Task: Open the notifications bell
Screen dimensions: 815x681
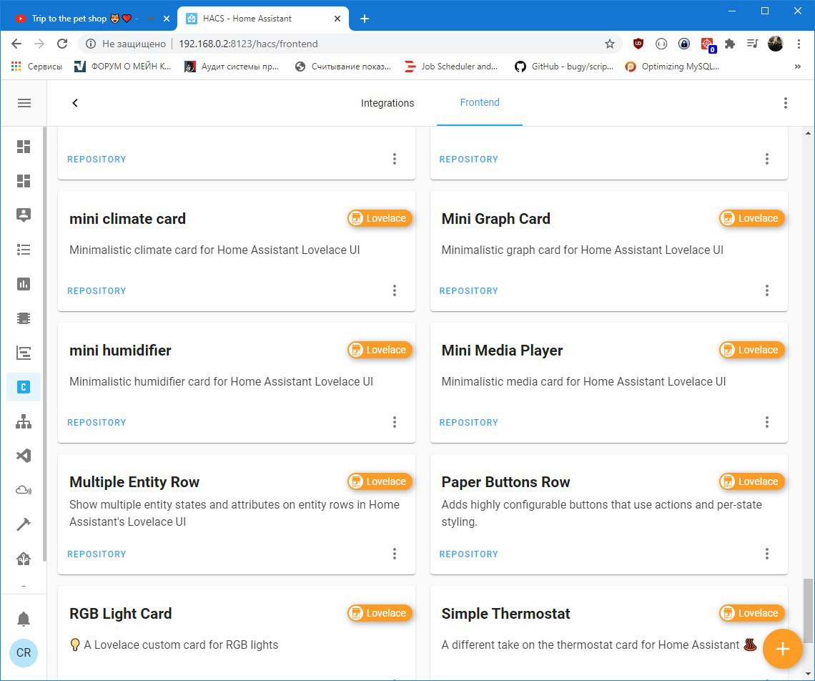Action: [24, 619]
